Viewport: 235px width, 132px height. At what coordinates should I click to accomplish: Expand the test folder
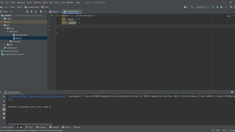coord(5,45)
